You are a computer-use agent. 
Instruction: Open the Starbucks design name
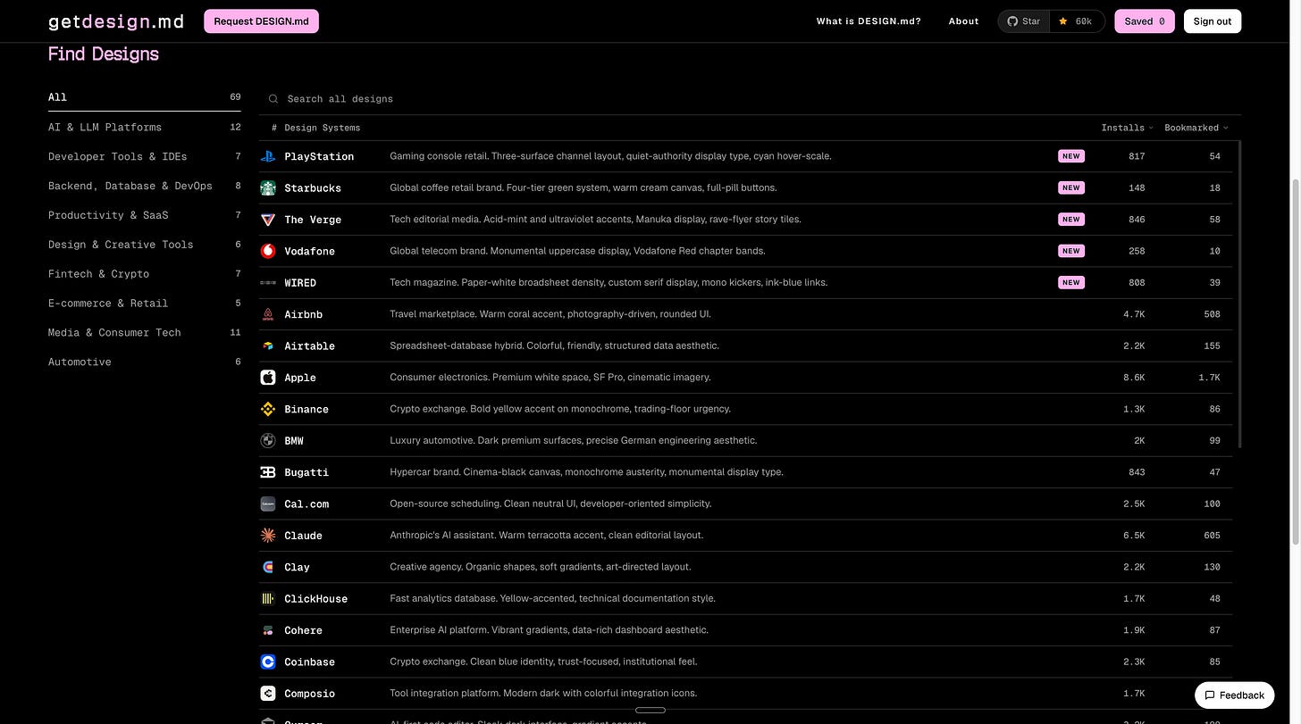point(313,187)
